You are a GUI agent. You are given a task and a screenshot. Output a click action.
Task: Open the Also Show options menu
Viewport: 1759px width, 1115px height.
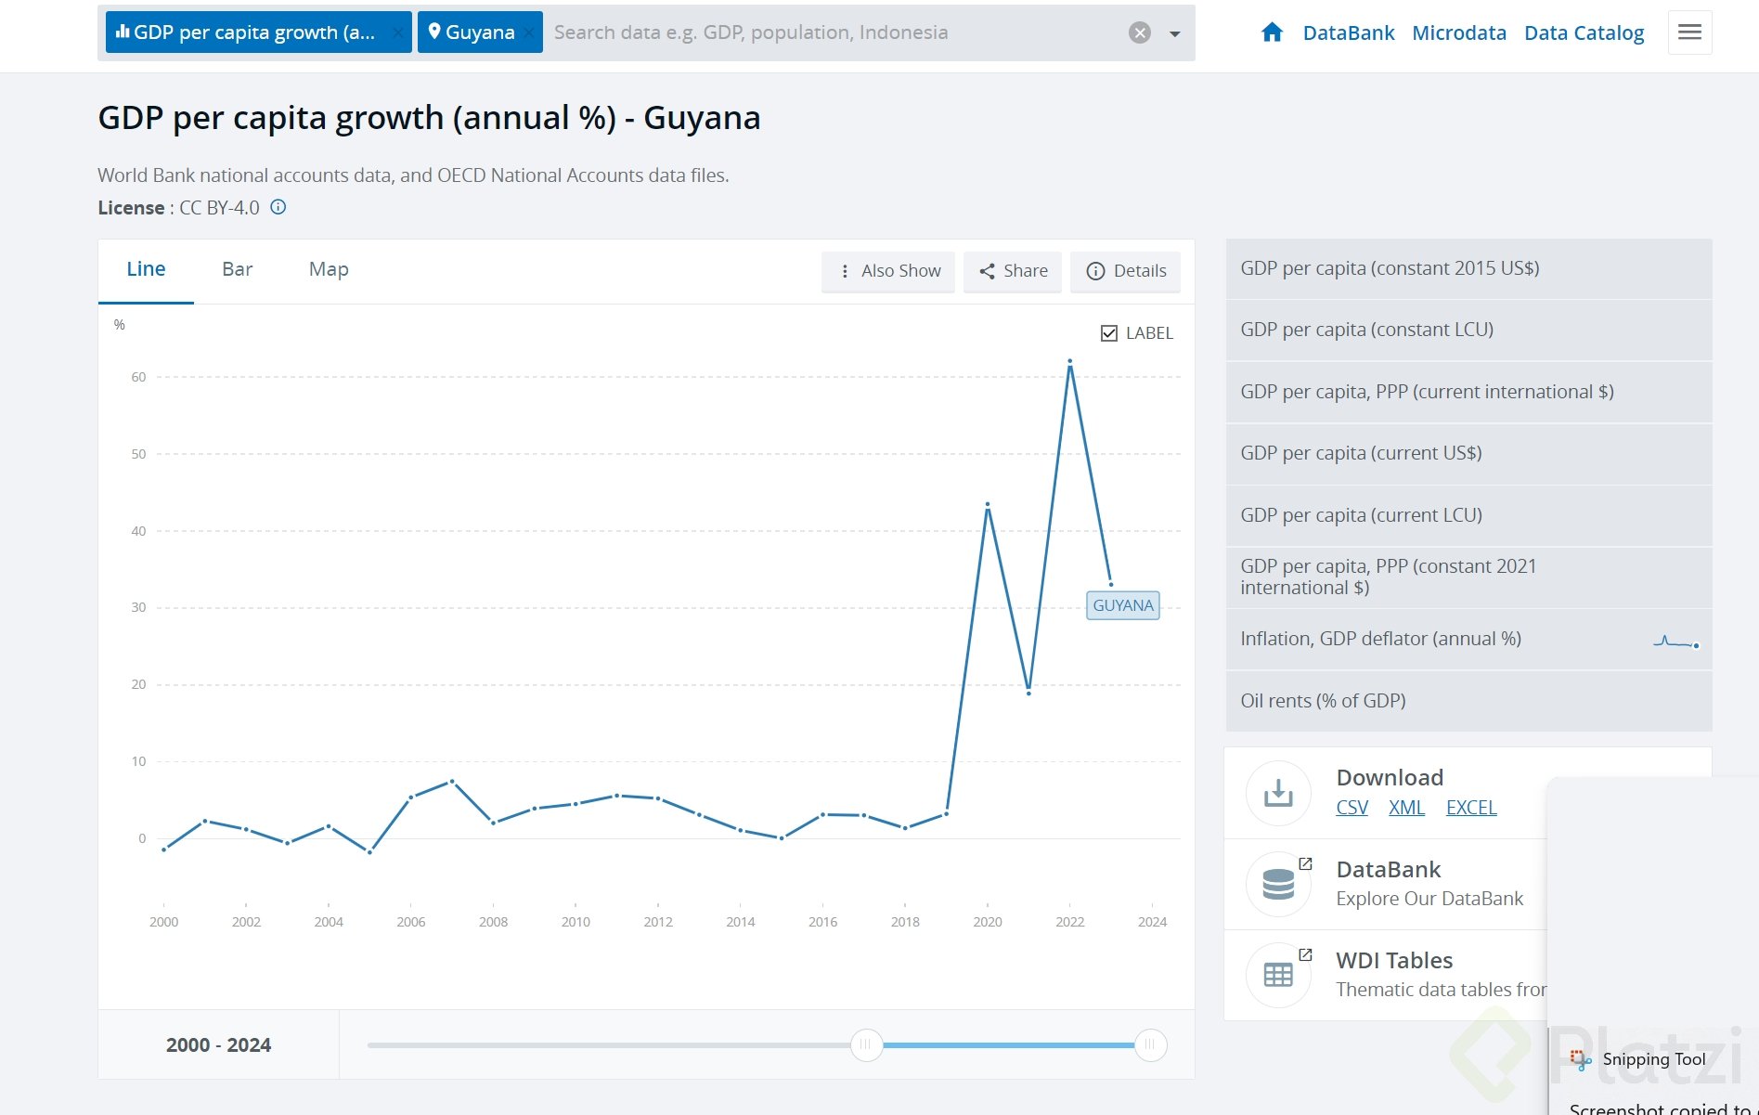click(888, 271)
